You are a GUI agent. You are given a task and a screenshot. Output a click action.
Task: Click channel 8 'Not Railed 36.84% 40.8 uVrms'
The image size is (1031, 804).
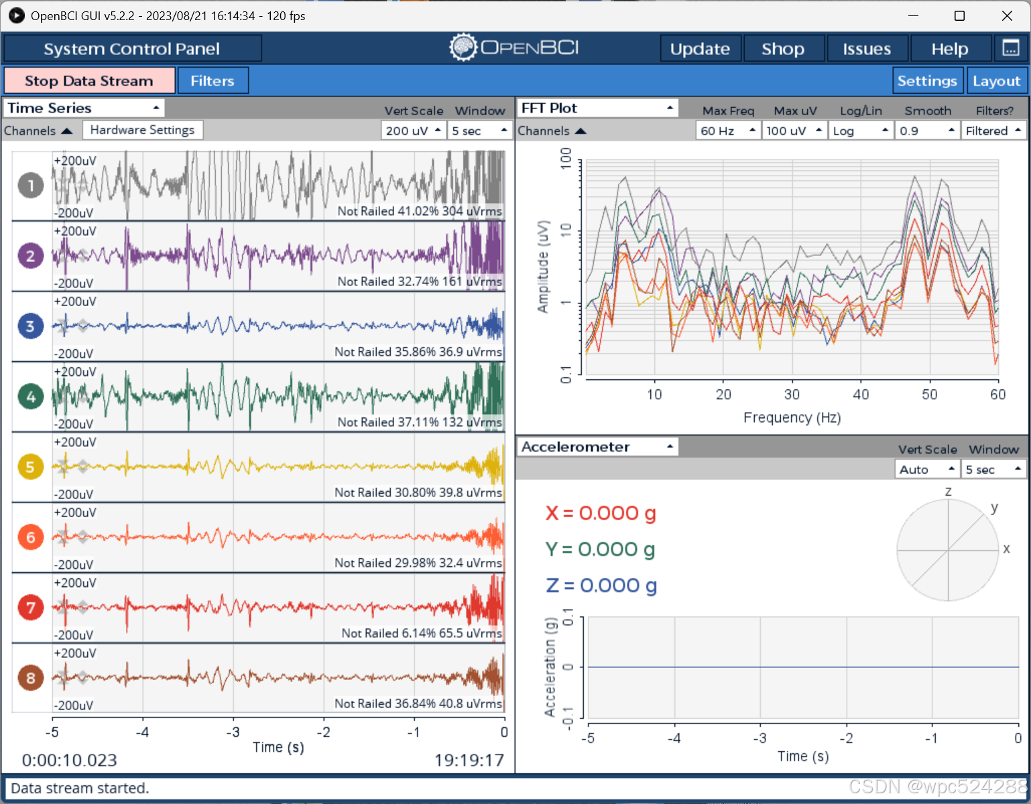point(418,703)
